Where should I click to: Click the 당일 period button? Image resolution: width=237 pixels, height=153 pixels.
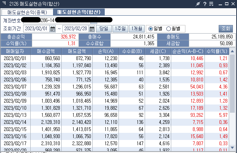pyautogui.click(x=104, y=29)
